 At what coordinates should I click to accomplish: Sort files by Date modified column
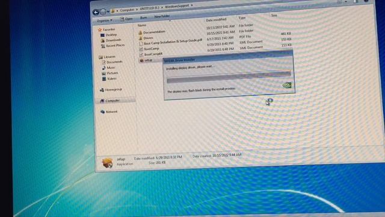(216, 20)
